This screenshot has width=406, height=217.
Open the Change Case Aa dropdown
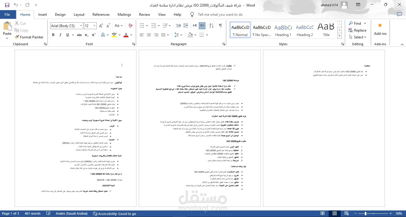coord(119,26)
